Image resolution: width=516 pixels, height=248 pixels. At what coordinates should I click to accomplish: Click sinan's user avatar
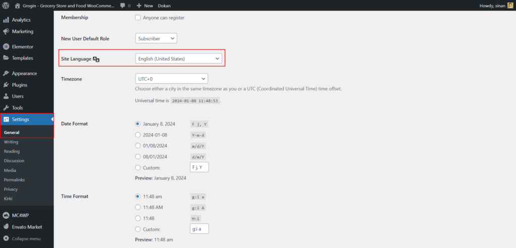(x=510, y=6)
